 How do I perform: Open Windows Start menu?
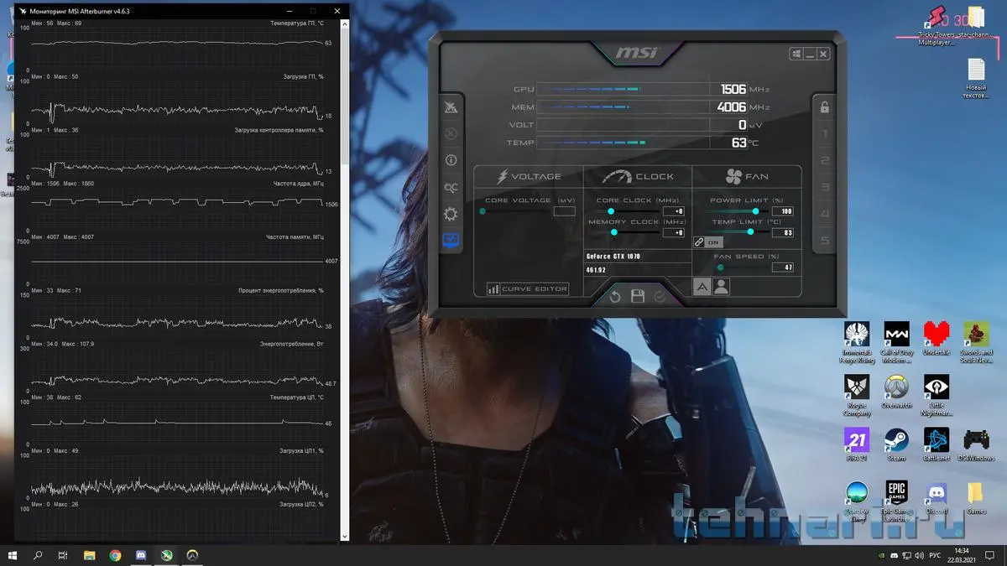(13, 555)
